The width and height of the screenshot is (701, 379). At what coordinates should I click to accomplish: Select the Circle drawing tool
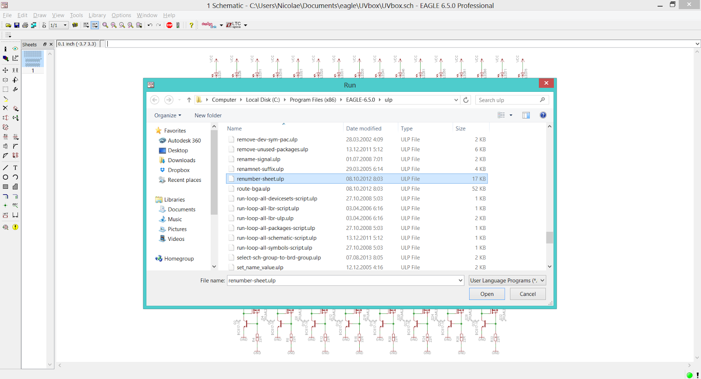(5, 177)
